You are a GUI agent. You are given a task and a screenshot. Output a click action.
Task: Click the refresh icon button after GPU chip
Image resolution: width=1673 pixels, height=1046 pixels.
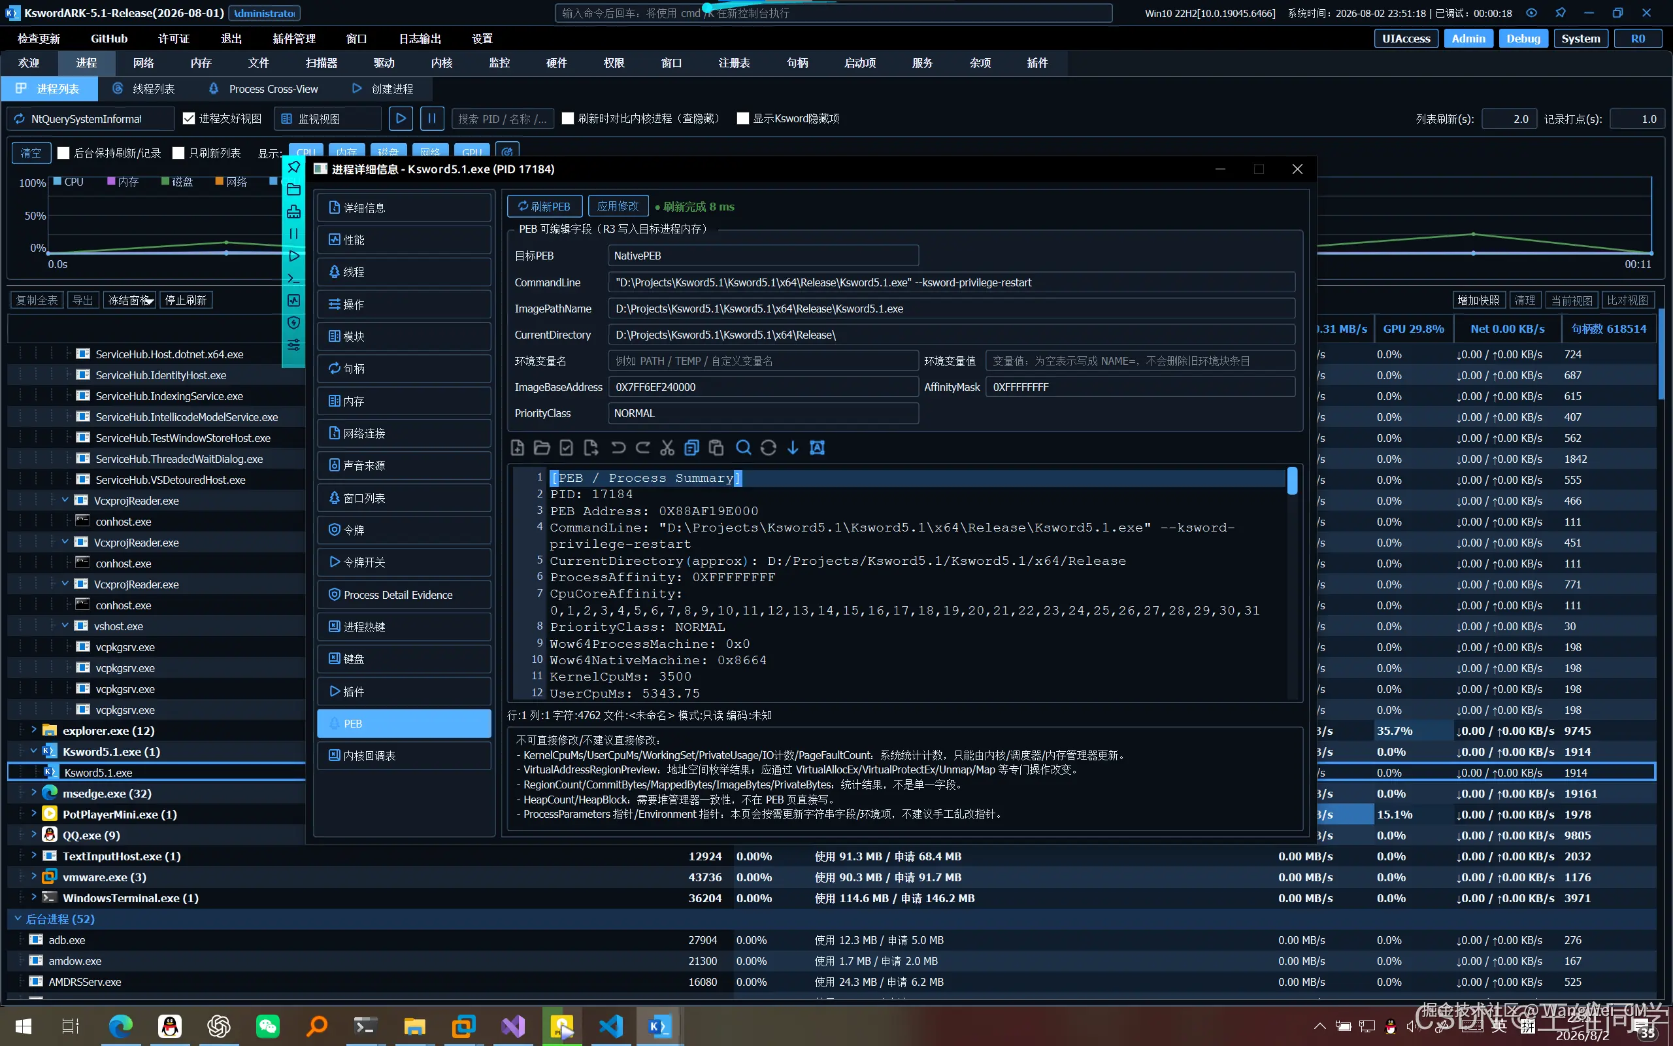click(507, 152)
